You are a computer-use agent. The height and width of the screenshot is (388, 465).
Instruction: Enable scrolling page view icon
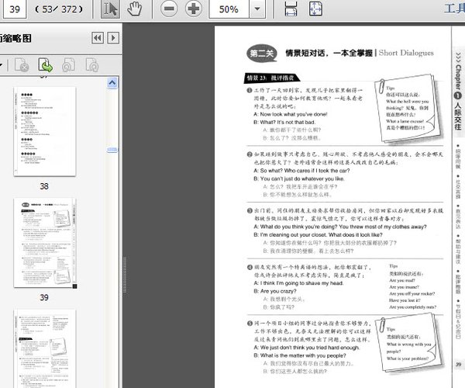291,9
